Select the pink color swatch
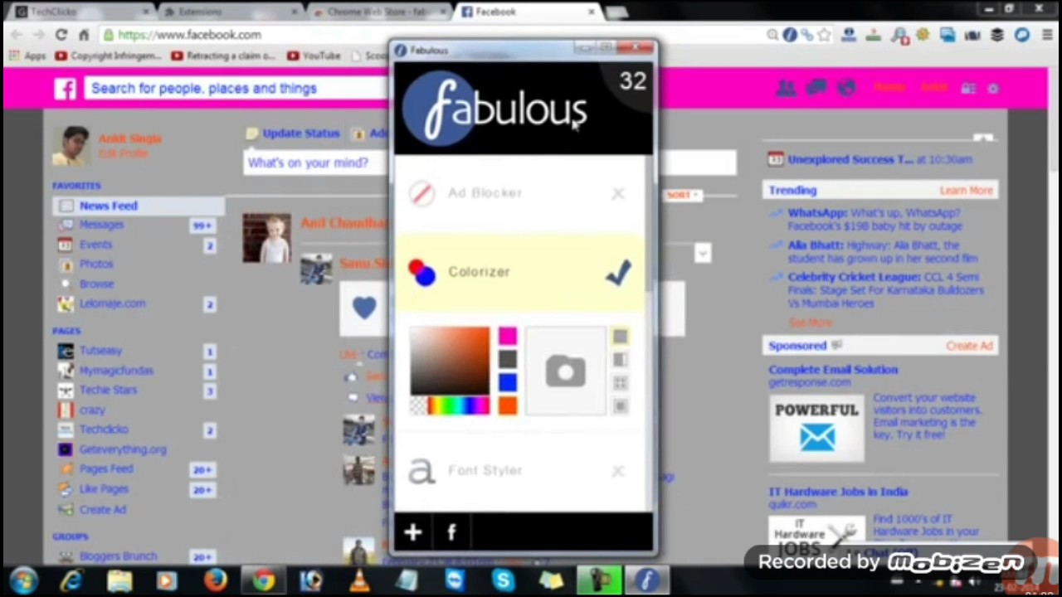Image resolution: width=1062 pixels, height=597 pixels. 508,337
